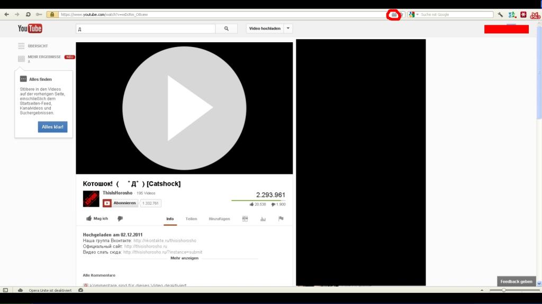Click the cloud icon circled in address bar
542x304 pixels.
(393, 15)
